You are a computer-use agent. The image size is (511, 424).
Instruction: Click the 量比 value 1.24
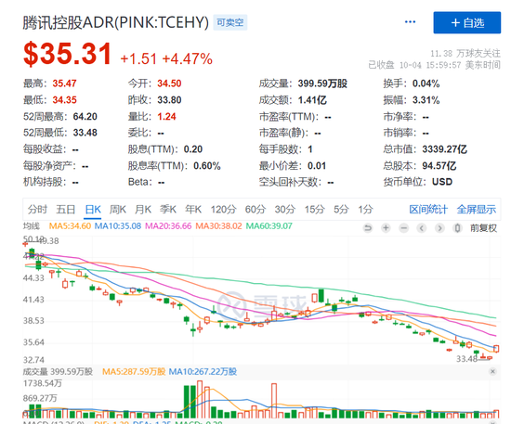tap(166, 117)
